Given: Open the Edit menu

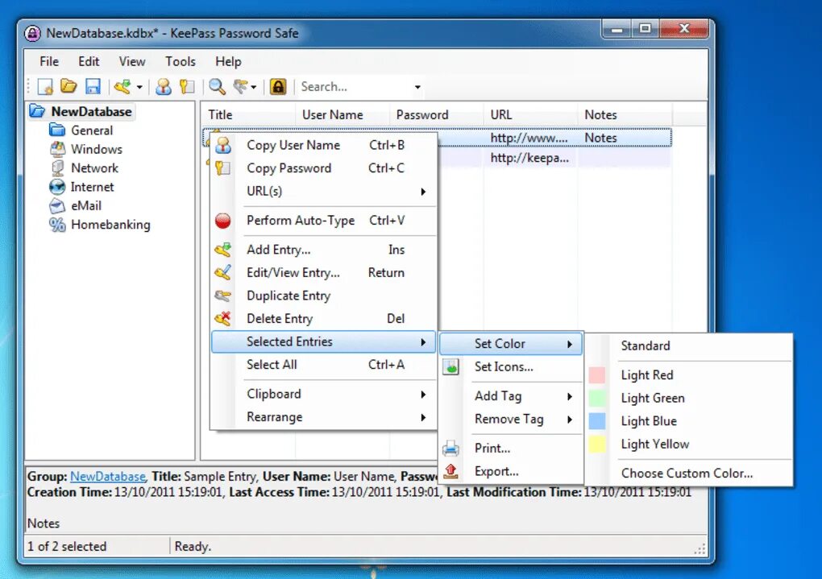Looking at the screenshot, I should (x=89, y=61).
